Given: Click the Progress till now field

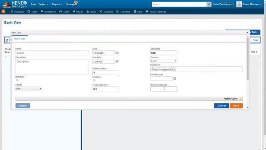Looking at the screenshot, I should point(106,89).
